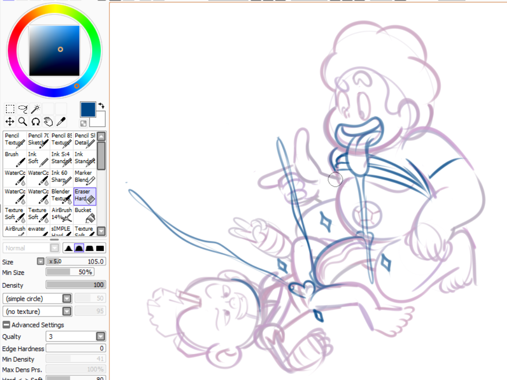507x380 pixels.
Task: Choose the Marker Blend brush preset
Action: coord(85,176)
